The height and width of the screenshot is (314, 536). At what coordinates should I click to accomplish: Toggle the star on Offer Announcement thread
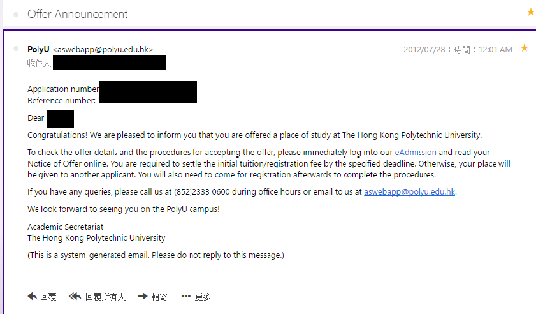531,12
